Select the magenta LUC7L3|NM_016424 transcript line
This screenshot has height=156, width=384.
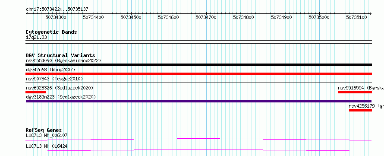click(x=198, y=150)
